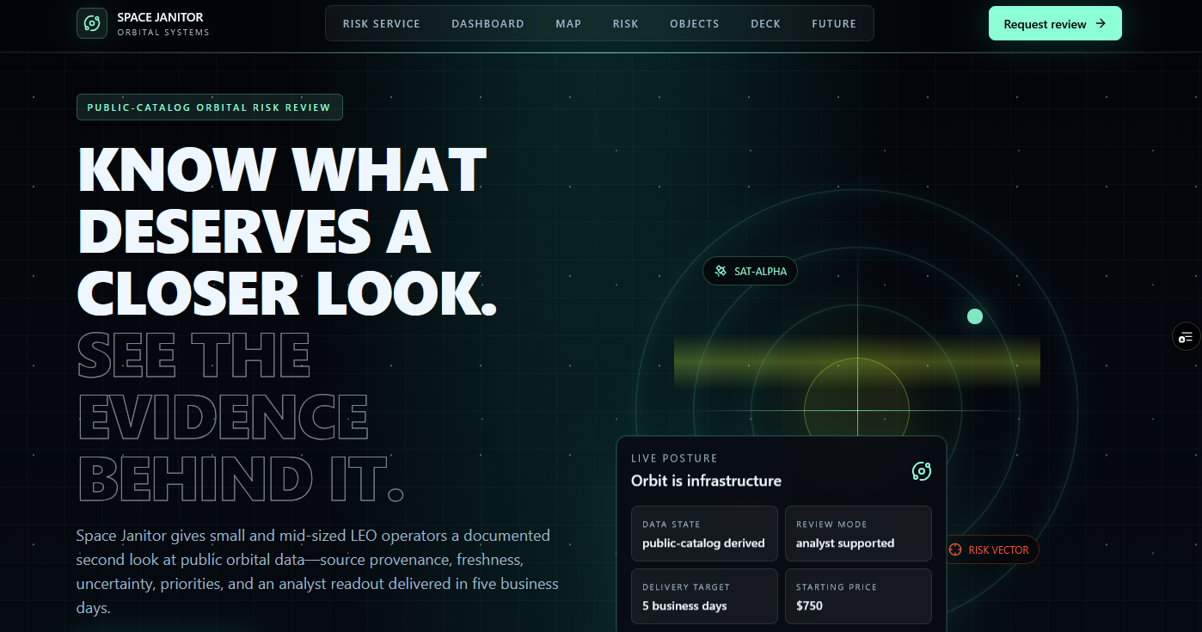Select the SAT-ALPHA satellite label
Screen dimensions: 1202x632
(751, 272)
